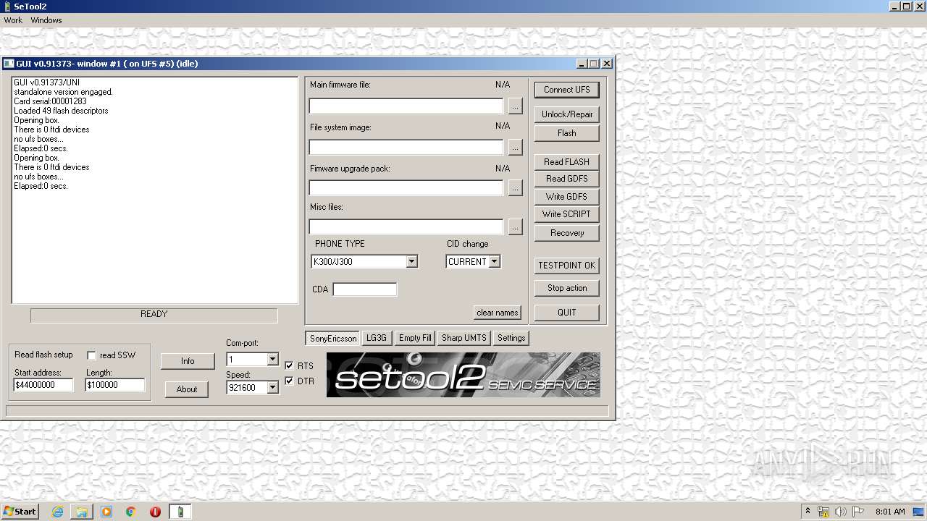Click the Write SCRIPT button
The image size is (927, 521).
(x=567, y=214)
